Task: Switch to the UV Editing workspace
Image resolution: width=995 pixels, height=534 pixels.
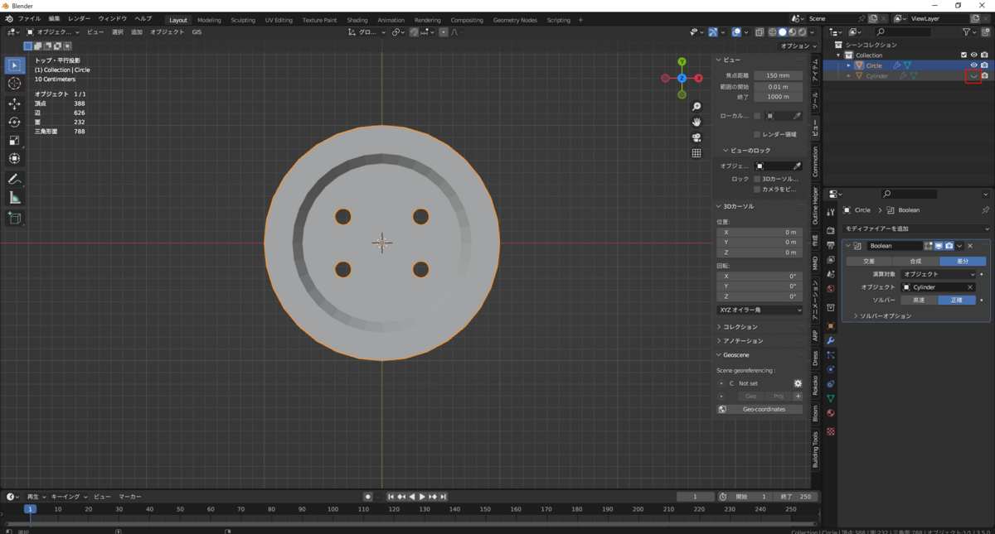Action: pos(279,20)
